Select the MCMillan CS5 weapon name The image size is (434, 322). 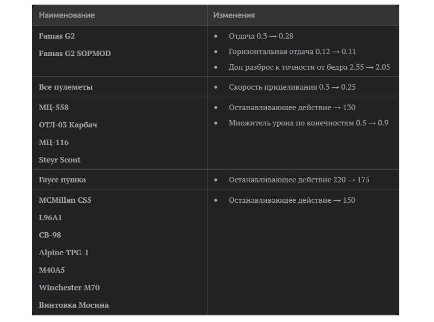tap(65, 200)
